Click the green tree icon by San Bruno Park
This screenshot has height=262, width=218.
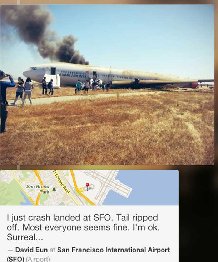click(54, 189)
